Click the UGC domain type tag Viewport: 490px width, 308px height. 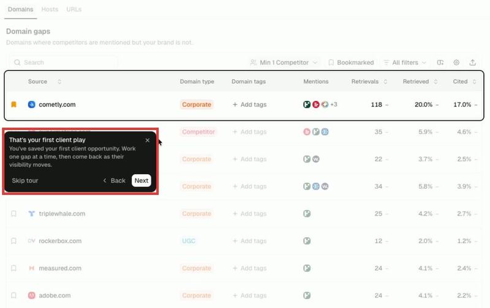pyautogui.click(x=189, y=241)
